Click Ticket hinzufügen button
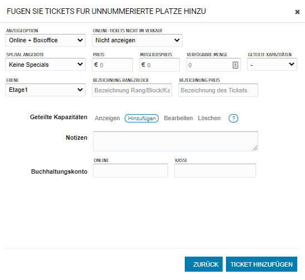The height and width of the screenshot is (280, 305). click(x=262, y=264)
